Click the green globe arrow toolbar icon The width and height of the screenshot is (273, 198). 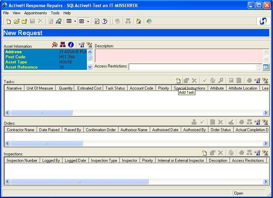point(149,21)
